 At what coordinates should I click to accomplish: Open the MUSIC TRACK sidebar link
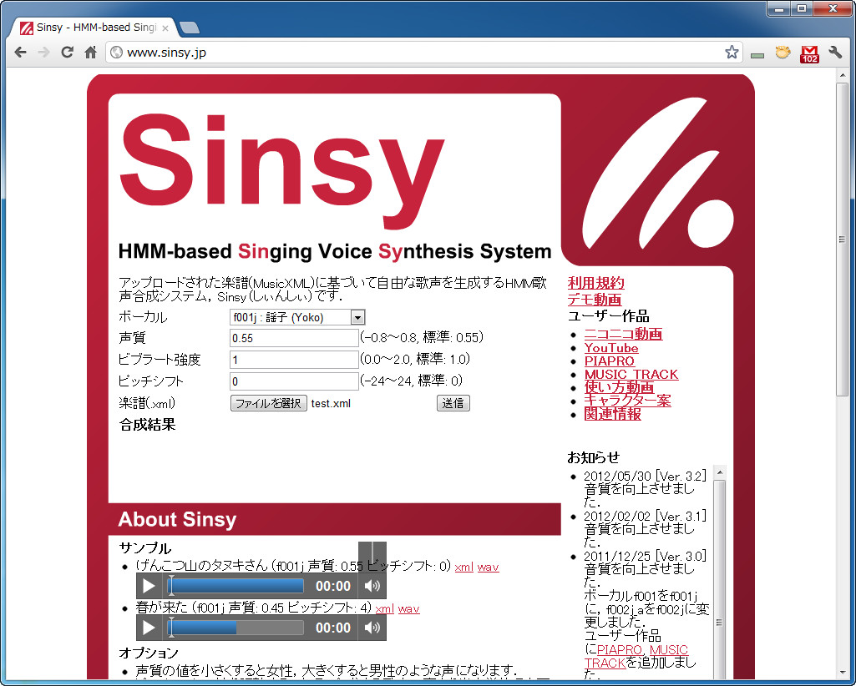tap(631, 375)
